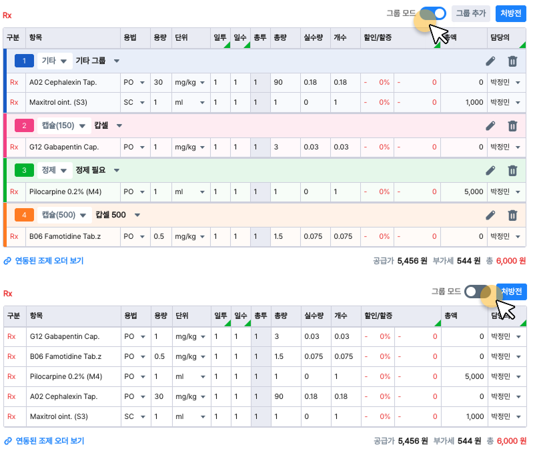The height and width of the screenshot is (455, 533).
Task: Open 연동된 조제 오더 보기 link under ungrouped table
Action: pos(44,441)
